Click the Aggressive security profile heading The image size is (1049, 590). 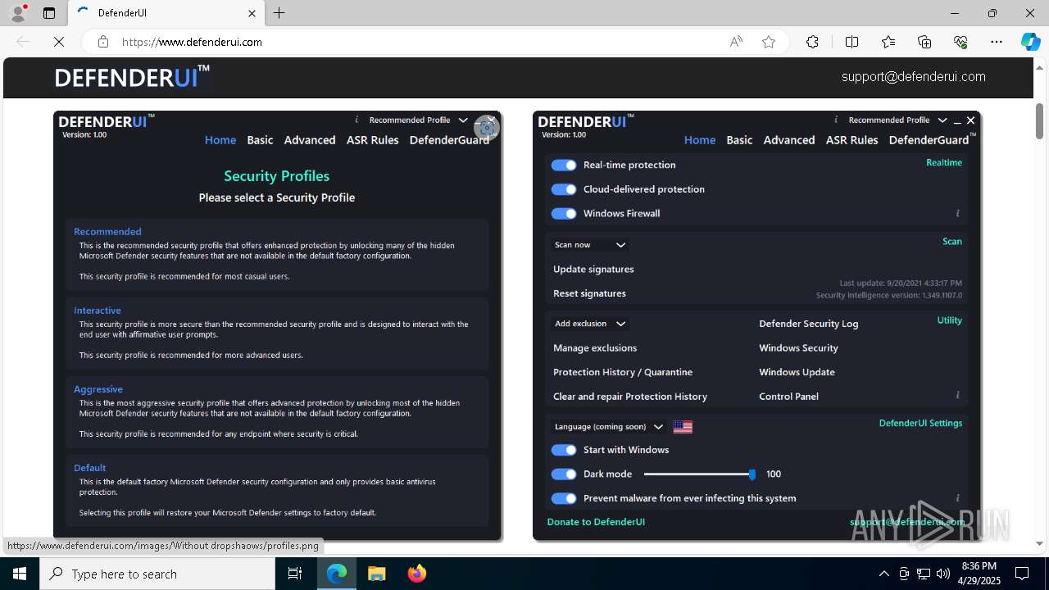point(98,389)
